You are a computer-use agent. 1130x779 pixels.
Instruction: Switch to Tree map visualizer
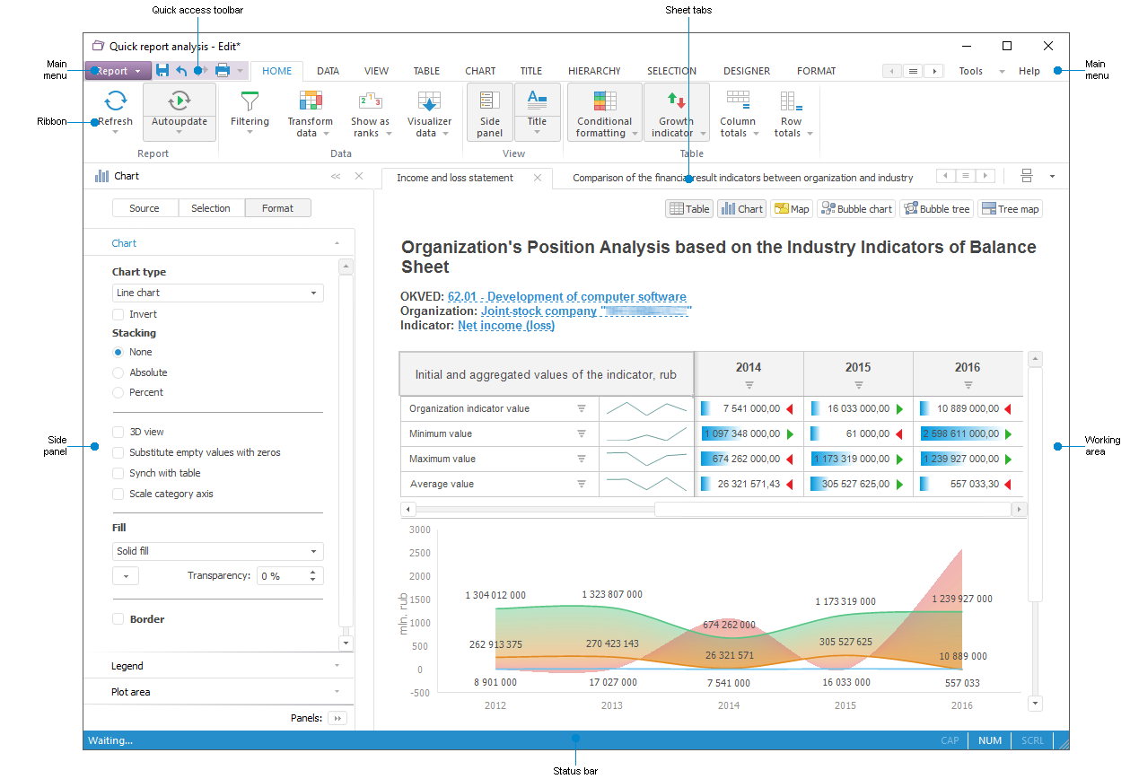tap(1010, 209)
